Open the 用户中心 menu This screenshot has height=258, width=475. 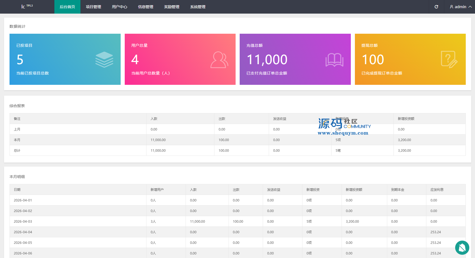point(120,7)
